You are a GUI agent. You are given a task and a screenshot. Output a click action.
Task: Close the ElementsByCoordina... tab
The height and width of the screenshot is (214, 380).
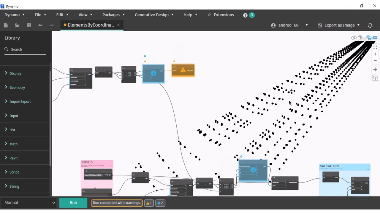click(x=118, y=25)
